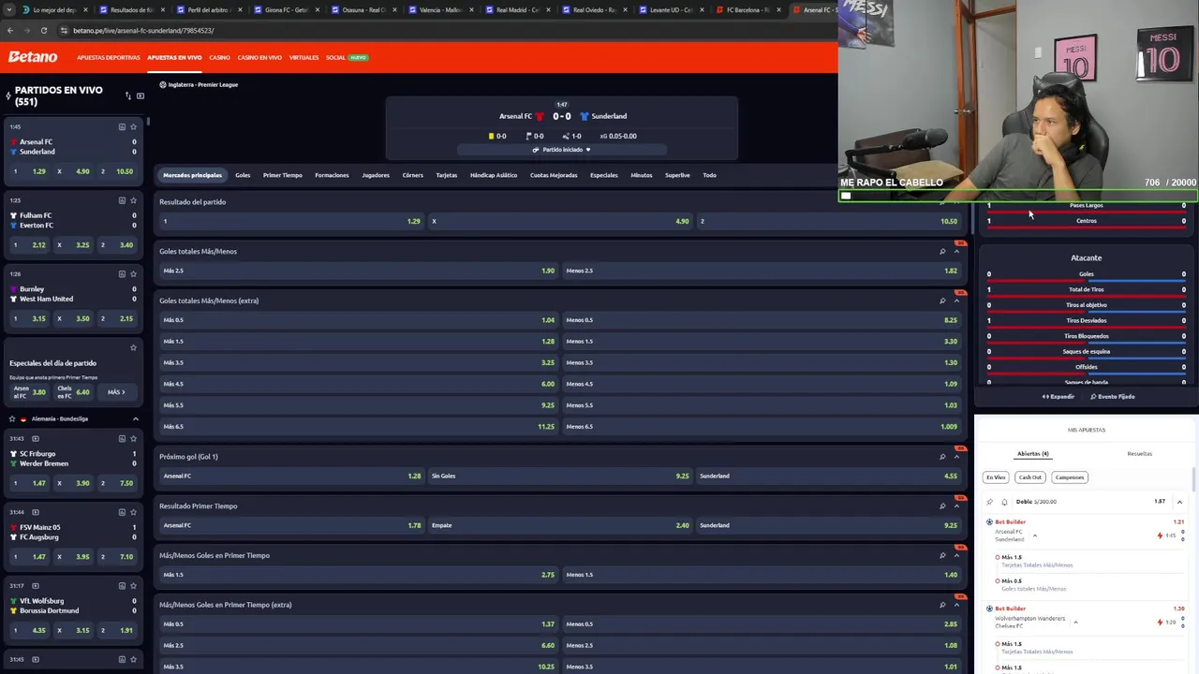Collapse the Goles totales Más/Menos (extra) market
The width and height of the screenshot is (1199, 674).
[956, 300]
